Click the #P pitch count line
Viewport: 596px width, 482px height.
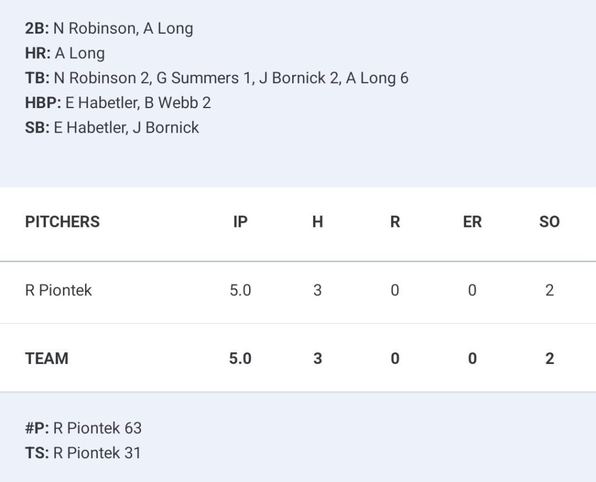[x=83, y=428]
